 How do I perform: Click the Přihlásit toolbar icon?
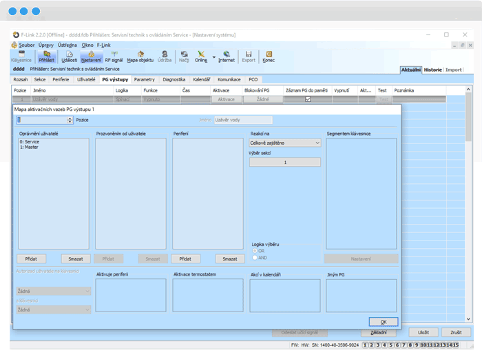pos(46,56)
